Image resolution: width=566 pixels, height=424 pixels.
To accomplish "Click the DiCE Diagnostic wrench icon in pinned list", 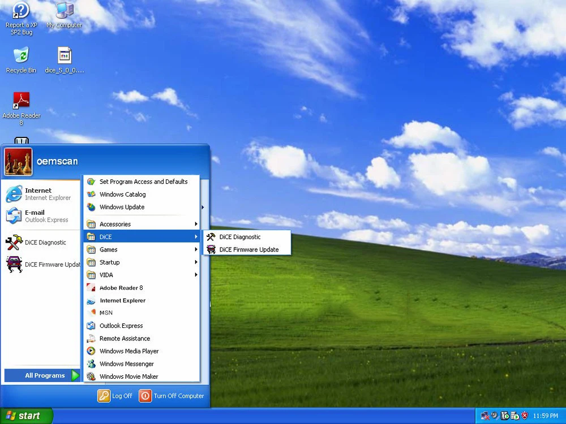I will click(14, 243).
